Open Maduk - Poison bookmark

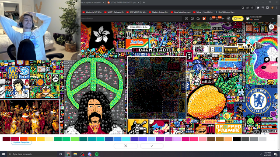(158, 12)
